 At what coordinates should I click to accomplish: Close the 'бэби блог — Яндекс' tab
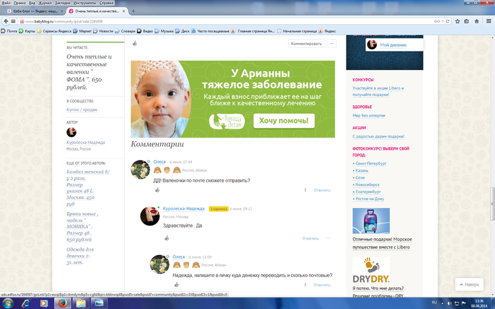[62, 11]
